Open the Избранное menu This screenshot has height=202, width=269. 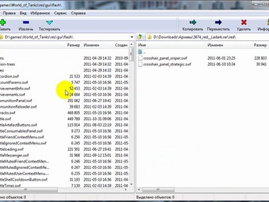click(x=40, y=13)
